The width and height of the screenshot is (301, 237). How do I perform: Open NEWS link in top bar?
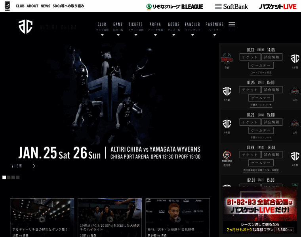45,6
